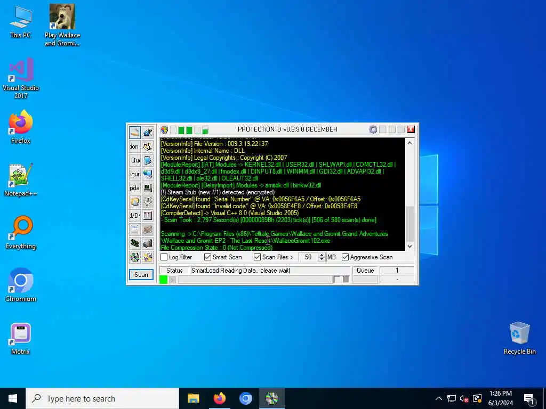546x409 pixels.
Task: Select the Chromium desktop shortcut
Action: [x=21, y=285]
